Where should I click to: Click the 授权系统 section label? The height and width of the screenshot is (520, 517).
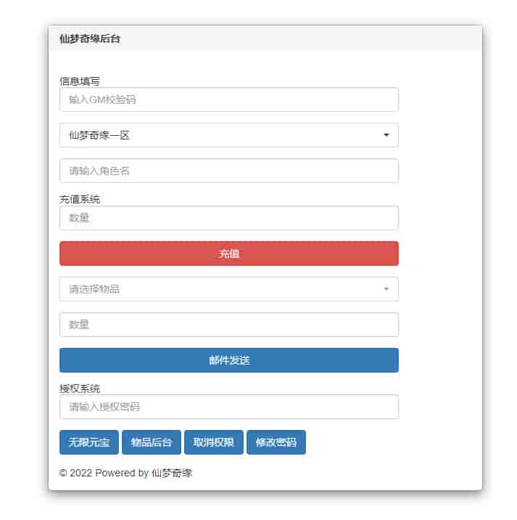(80, 389)
